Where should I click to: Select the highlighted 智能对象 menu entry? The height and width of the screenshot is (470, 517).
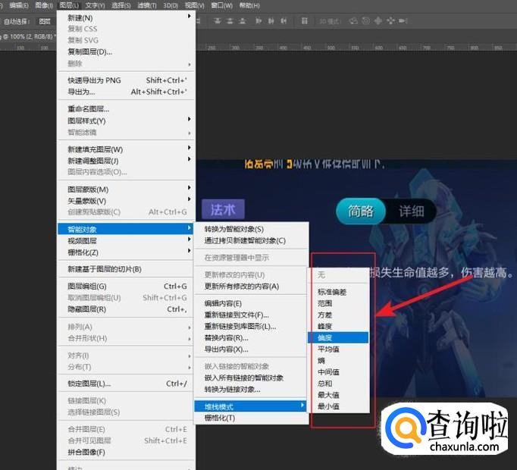pyautogui.click(x=126, y=229)
